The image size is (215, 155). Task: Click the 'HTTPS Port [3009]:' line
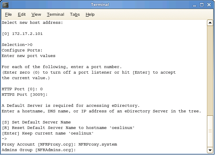point(25,95)
